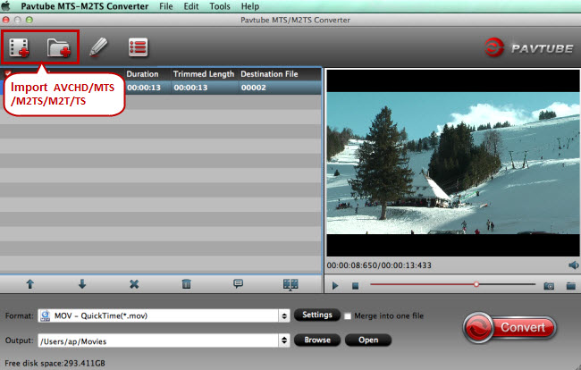
Task: Click the split video icon
Action: [290, 284]
